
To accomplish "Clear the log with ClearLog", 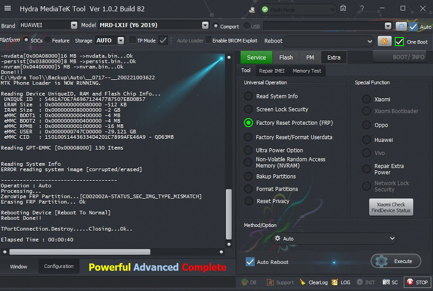I will 314,282.
